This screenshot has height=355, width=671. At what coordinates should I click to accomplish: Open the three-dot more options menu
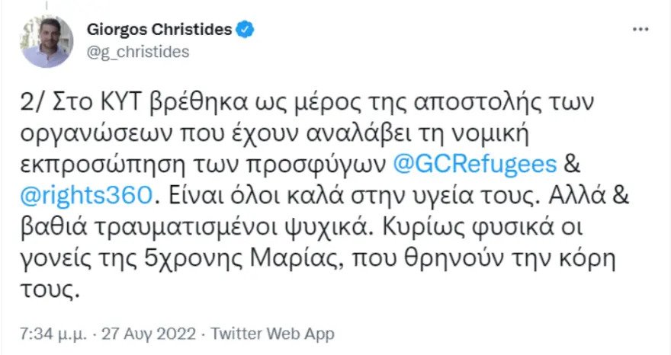point(640,30)
